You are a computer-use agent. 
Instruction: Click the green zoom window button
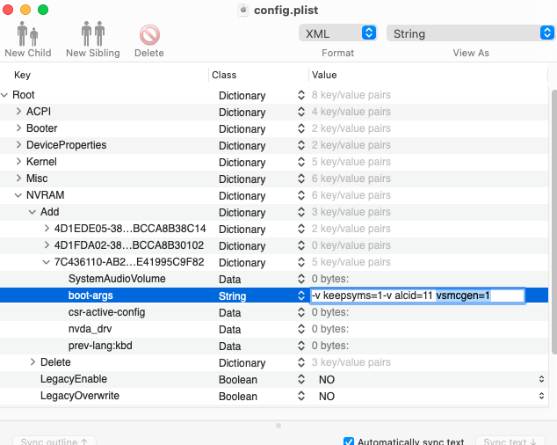pos(43,10)
